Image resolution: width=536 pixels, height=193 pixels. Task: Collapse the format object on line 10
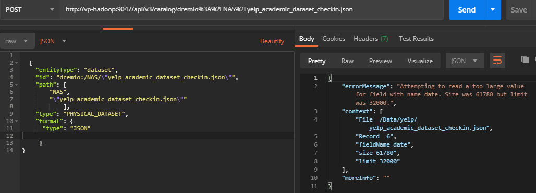tap(16, 121)
